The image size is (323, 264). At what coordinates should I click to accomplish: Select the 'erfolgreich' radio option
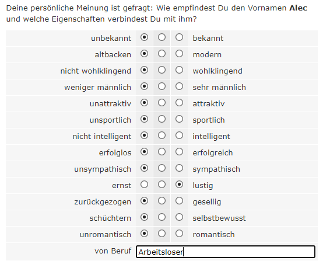[x=179, y=152]
